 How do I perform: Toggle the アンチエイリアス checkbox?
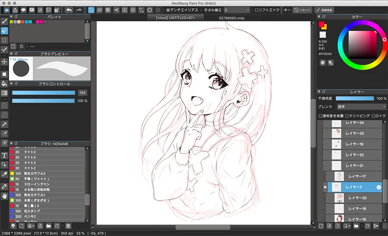click(x=168, y=10)
